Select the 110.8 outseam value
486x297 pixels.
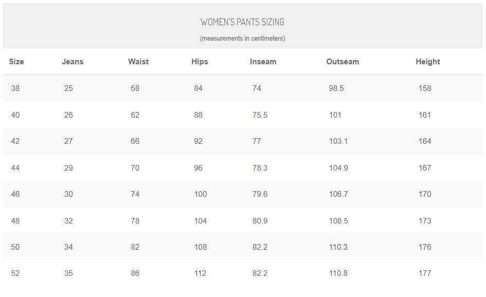338,273
